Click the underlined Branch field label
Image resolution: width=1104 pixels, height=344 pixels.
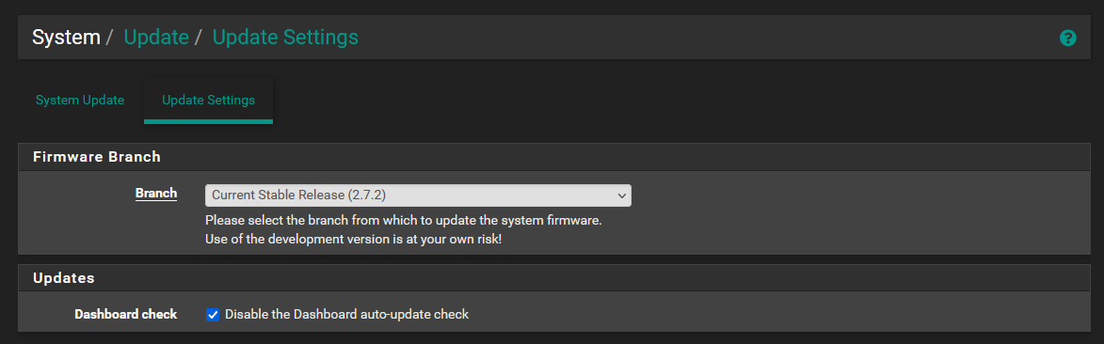coord(155,193)
